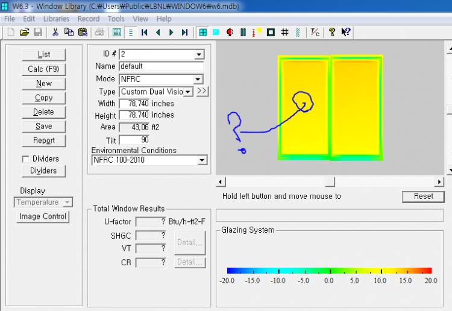This screenshot has width=452, height=311.
Task: Click the horizontal scrollbar thumb under preview
Action: (330, 181)
